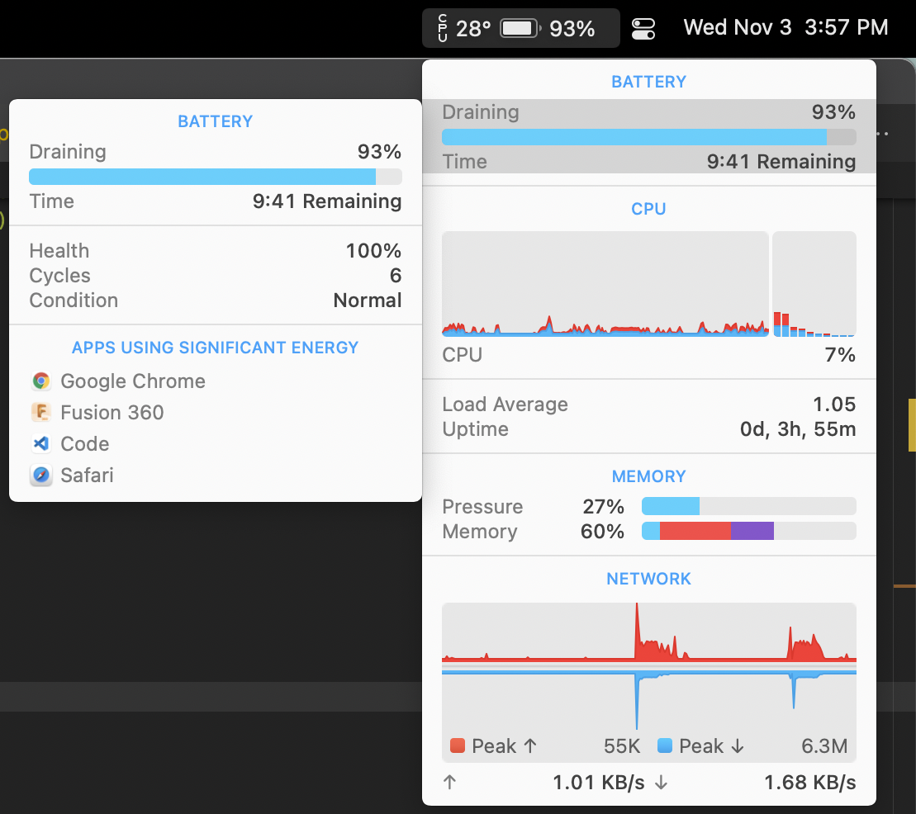Image resolution: width=916 pixels, height=814 pixels.
Task: Click the battery level bar in submenu
Action: click(215, 177)
